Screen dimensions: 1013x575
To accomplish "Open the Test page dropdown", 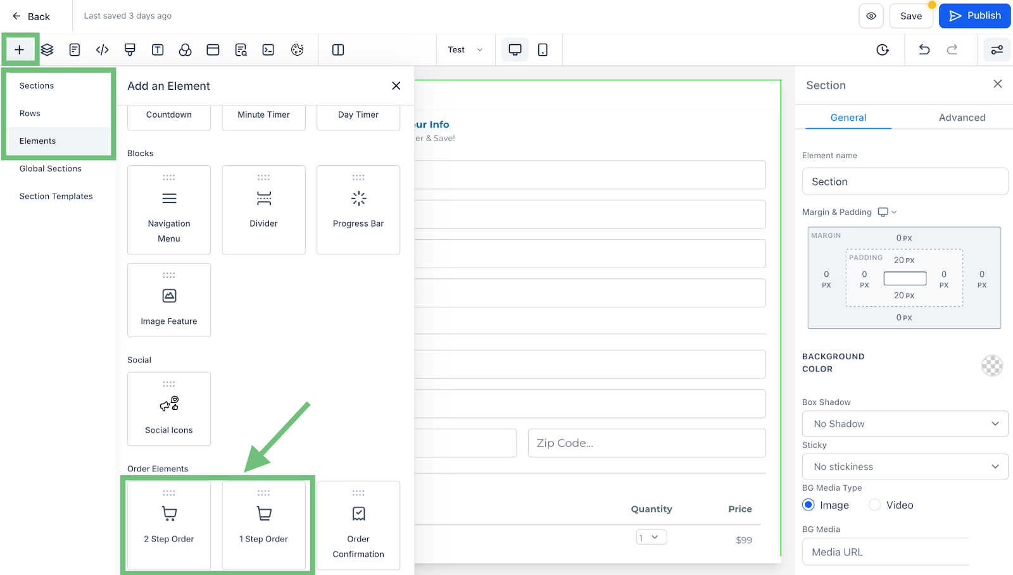I will (465, 49).
